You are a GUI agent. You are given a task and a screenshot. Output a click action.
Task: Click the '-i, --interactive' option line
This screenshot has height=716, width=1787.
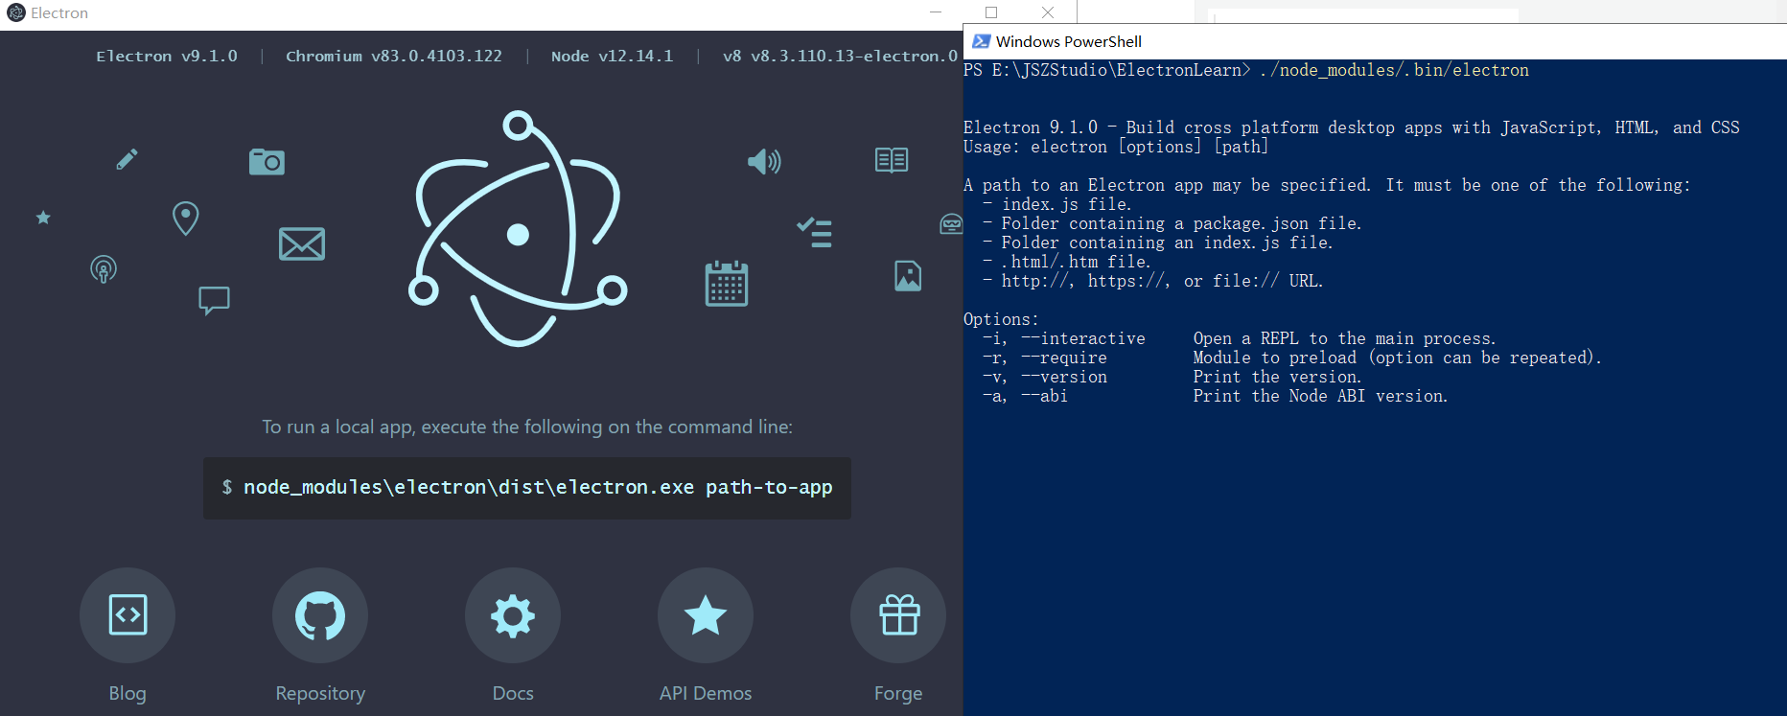click(1239, 338)
